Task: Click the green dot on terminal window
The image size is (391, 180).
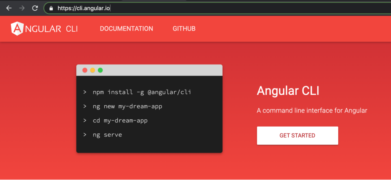Action: [x=100, y=70]
